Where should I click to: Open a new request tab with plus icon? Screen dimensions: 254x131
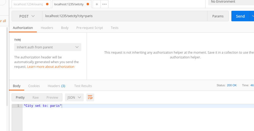[97, 4]
